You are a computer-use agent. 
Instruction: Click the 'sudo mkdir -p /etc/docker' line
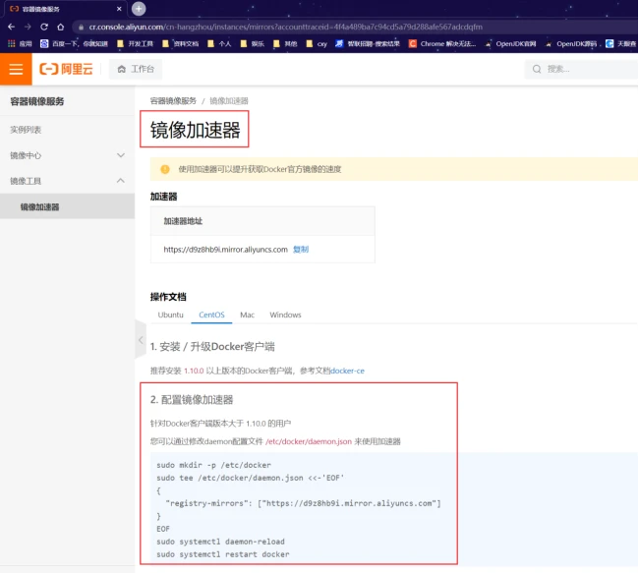213,465
